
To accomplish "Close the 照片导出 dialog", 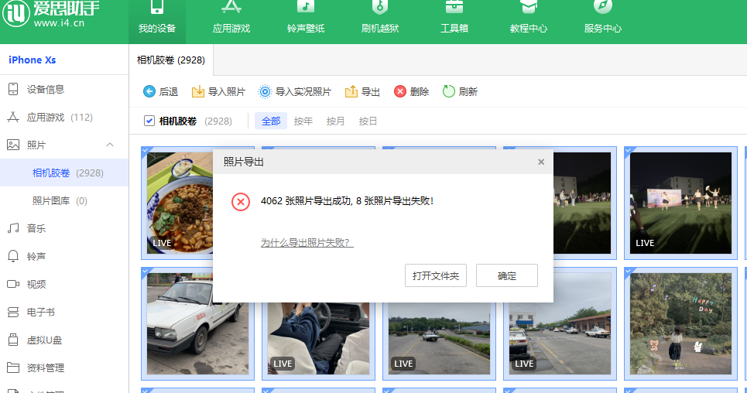I will [541, 162].
